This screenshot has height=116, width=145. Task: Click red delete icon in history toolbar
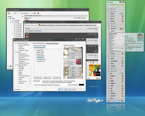[35, 13]
